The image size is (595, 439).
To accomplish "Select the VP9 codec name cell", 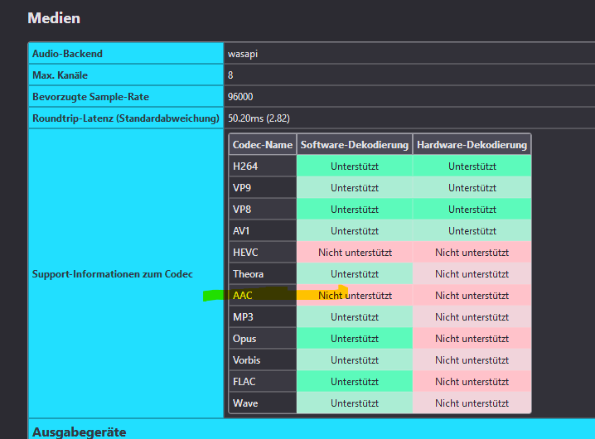I will pos(263,188).
